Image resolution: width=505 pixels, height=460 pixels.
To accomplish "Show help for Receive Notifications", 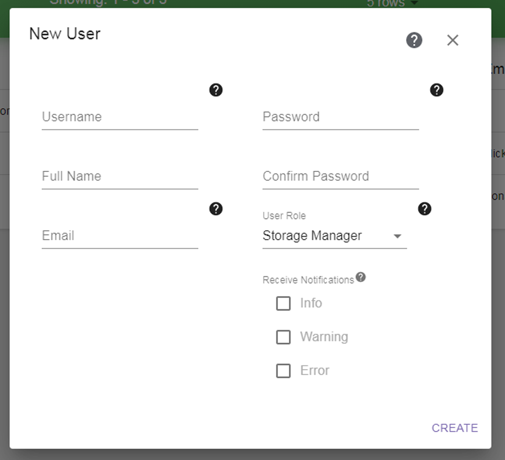I will click(x=360, y=277).
